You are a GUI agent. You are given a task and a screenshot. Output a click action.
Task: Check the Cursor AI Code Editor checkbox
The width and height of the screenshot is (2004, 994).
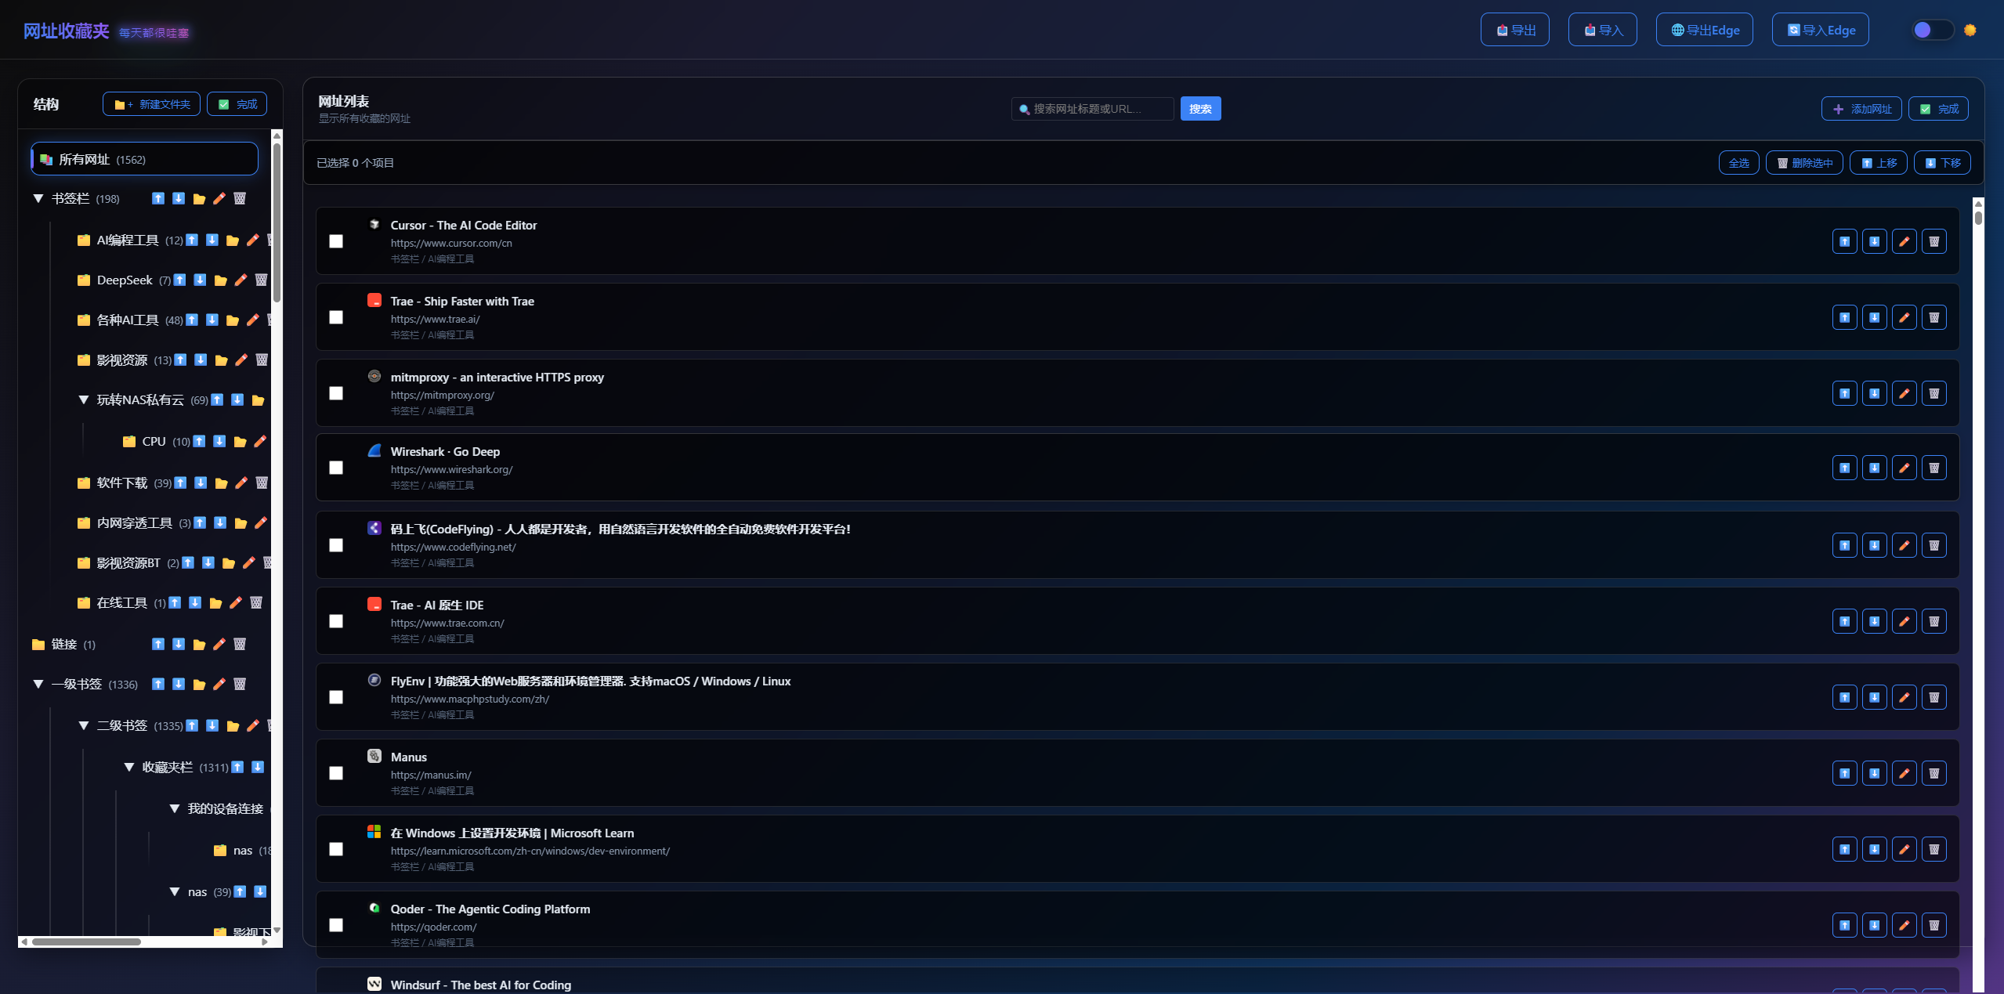336,241
